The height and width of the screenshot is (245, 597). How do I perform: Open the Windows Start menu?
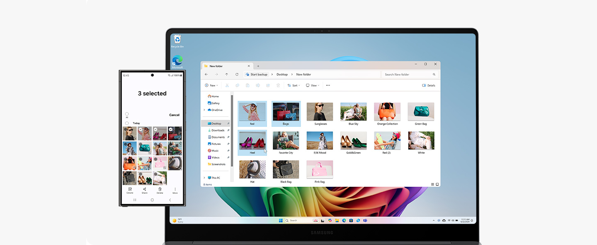281,220
